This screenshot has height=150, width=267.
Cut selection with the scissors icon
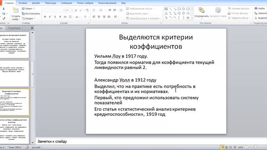point(4,9)
